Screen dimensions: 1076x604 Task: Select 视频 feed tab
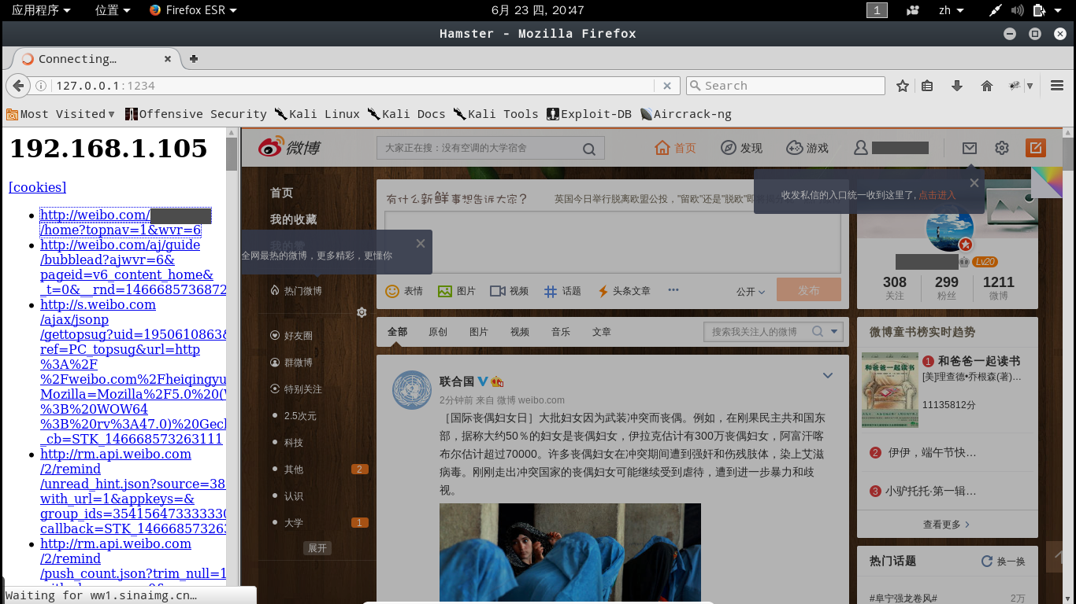(x=520, y=332)
